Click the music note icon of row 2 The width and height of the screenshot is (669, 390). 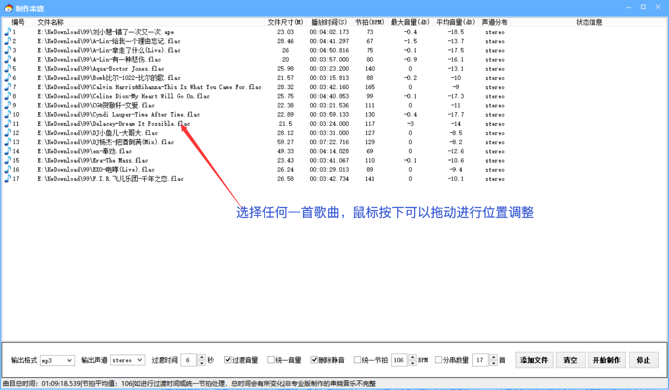pos(7,41)
